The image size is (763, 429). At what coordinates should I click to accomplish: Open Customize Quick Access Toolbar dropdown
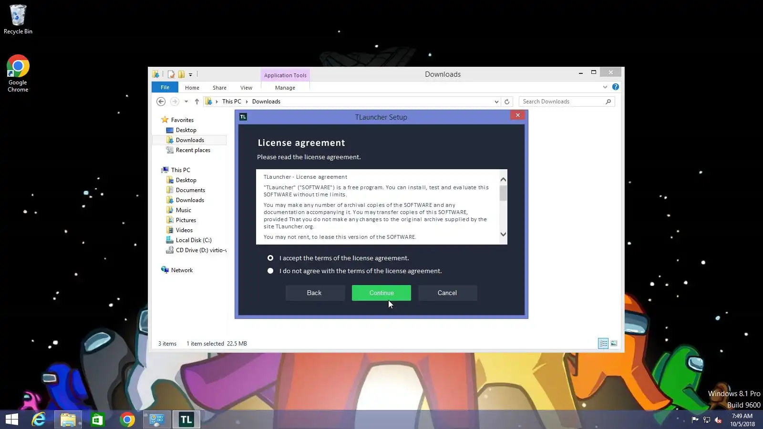click(190, 75)
